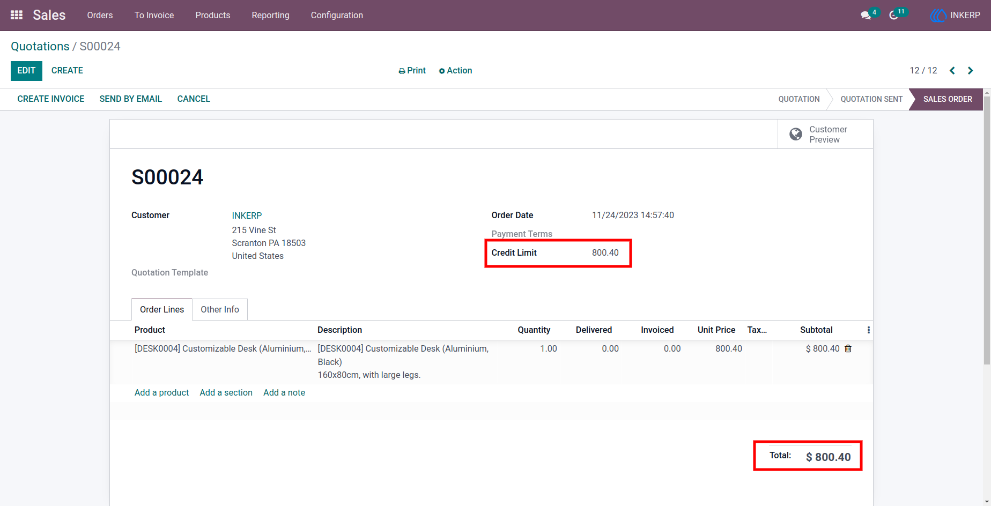Select the SALES ORDER status stage
The image size is (991, 506).
947,99
